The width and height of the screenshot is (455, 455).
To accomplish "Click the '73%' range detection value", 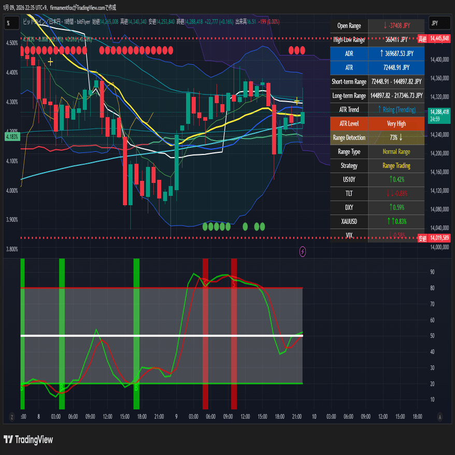I will [396, 137].
